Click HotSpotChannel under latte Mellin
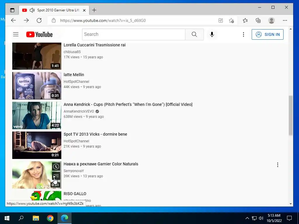Screen dimensions: 299x224 [x=76, y=82]
